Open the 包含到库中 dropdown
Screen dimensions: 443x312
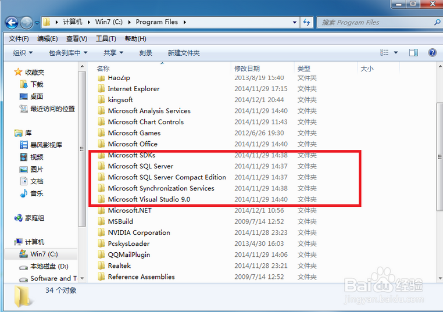(68, 53)
